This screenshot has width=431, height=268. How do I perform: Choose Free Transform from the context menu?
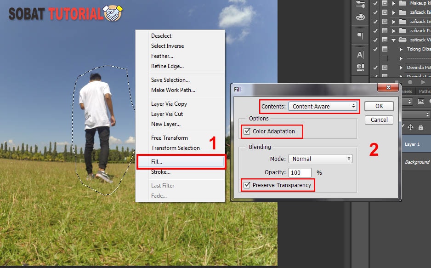pyautogui.click(x=180, y=138)
